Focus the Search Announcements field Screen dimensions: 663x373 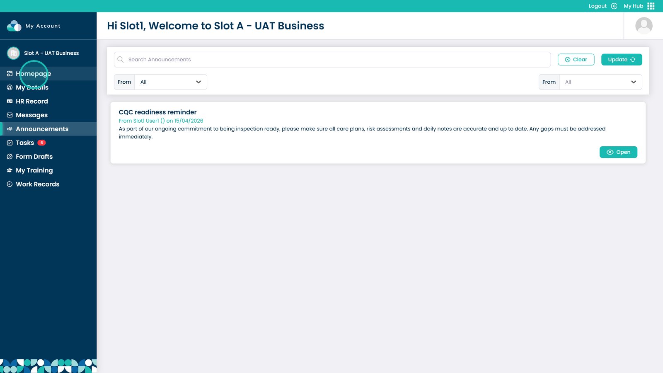point(332,60)
